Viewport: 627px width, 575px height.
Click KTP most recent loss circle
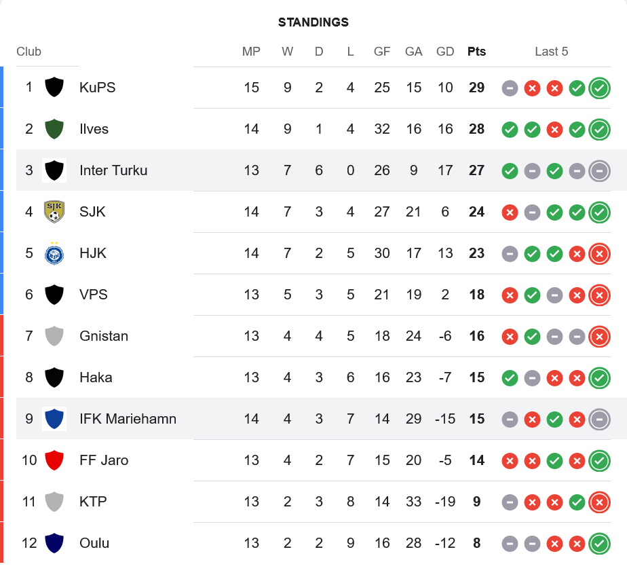point(599,502)
